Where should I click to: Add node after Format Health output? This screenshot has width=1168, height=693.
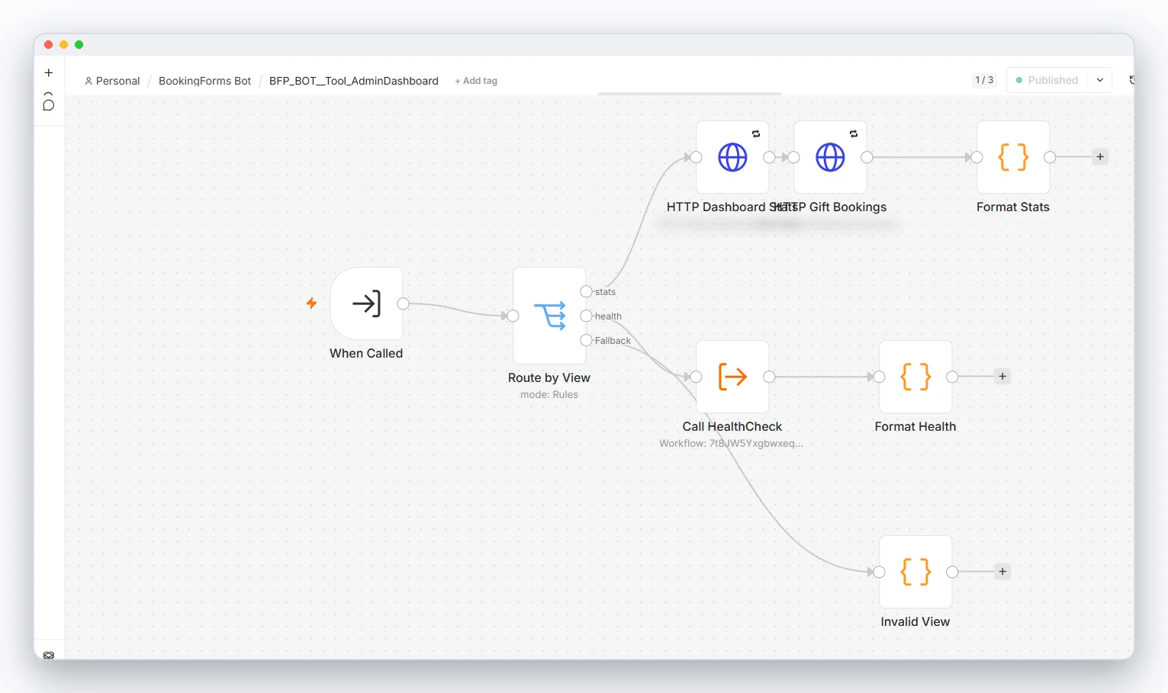(1002, 377)
